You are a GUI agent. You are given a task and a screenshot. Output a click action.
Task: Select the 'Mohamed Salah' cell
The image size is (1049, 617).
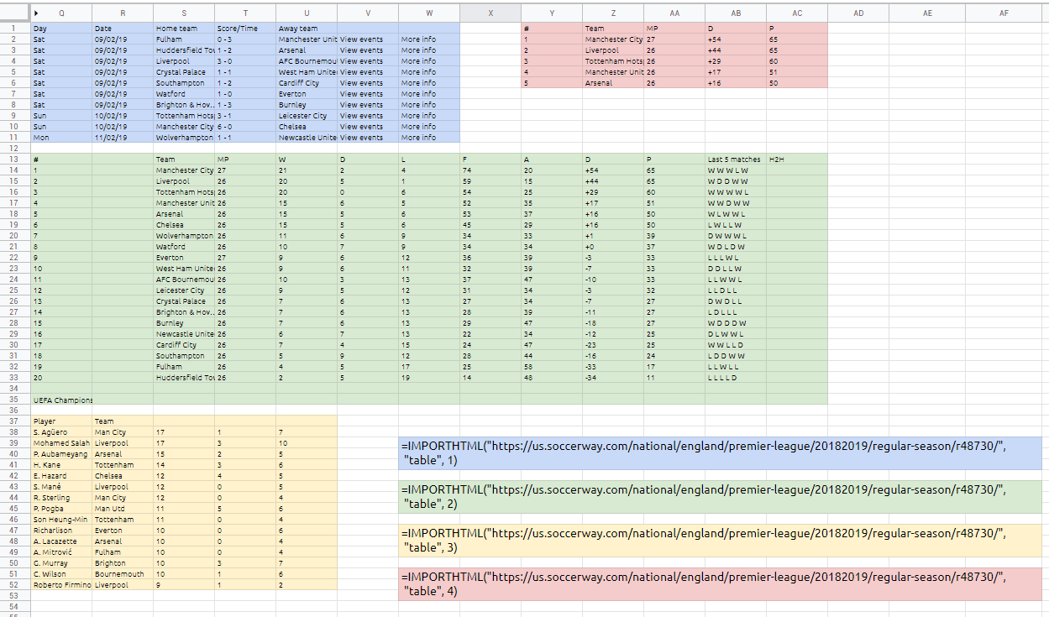click(61, 442)
